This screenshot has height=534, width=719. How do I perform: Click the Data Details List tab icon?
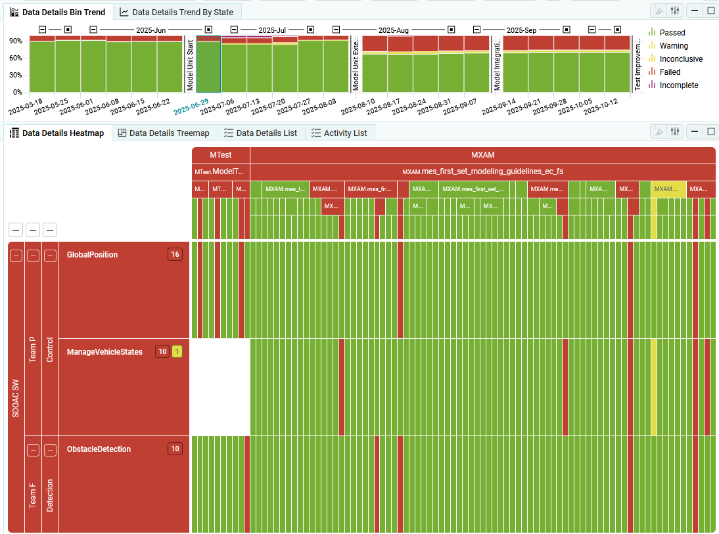pos(229,133)
